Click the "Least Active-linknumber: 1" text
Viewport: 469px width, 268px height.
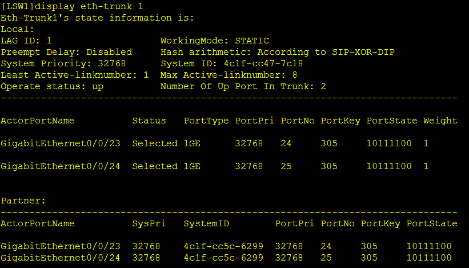pyautogui.click(x=74, y=75)
